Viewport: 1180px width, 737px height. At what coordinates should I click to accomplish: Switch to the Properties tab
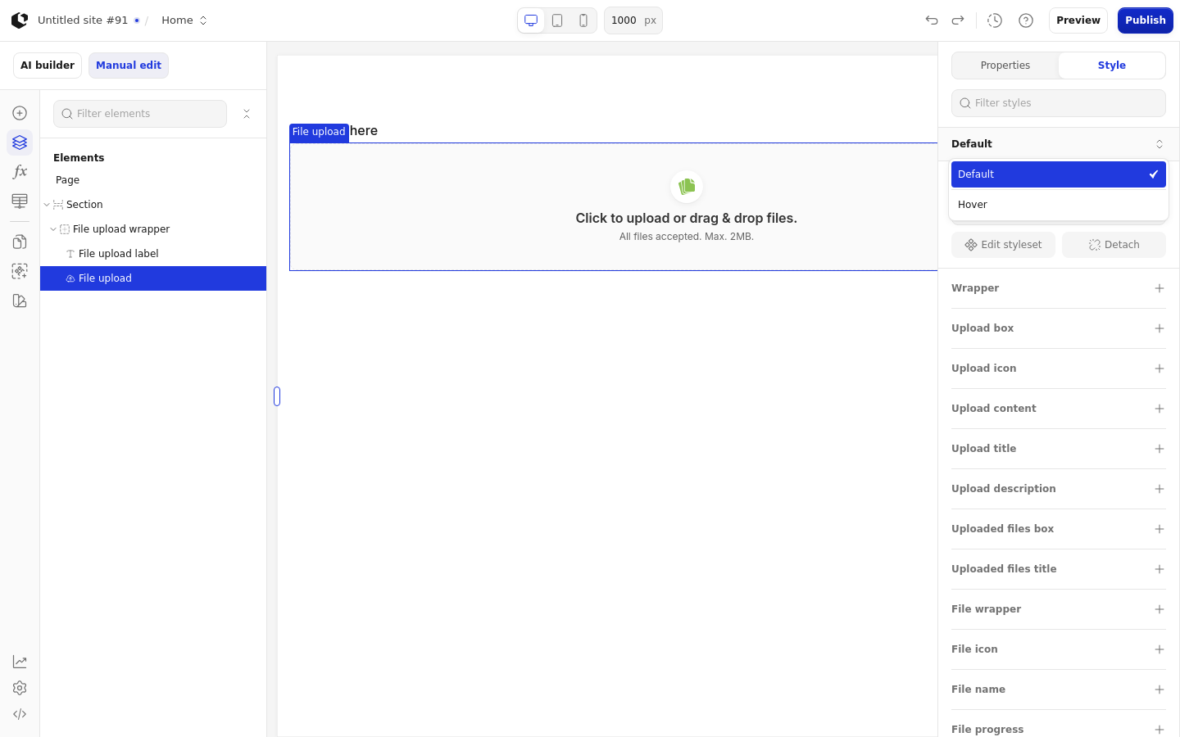click(1005, 66)
